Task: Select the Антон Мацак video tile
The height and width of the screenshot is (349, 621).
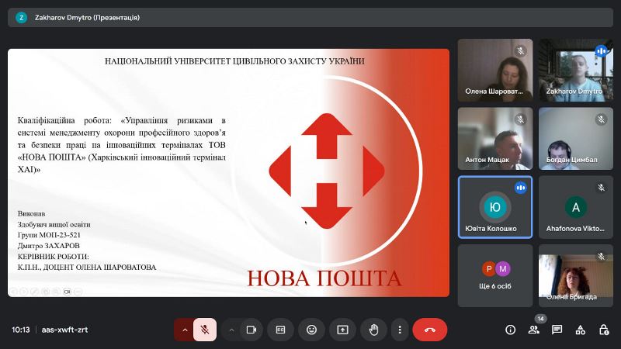Action: (495, 139)
